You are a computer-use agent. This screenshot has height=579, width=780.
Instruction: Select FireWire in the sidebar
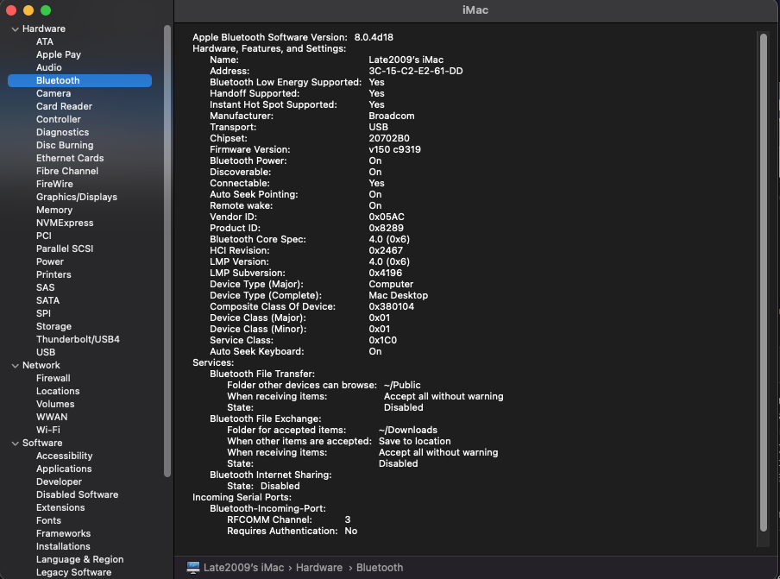(x=54, y=184)
